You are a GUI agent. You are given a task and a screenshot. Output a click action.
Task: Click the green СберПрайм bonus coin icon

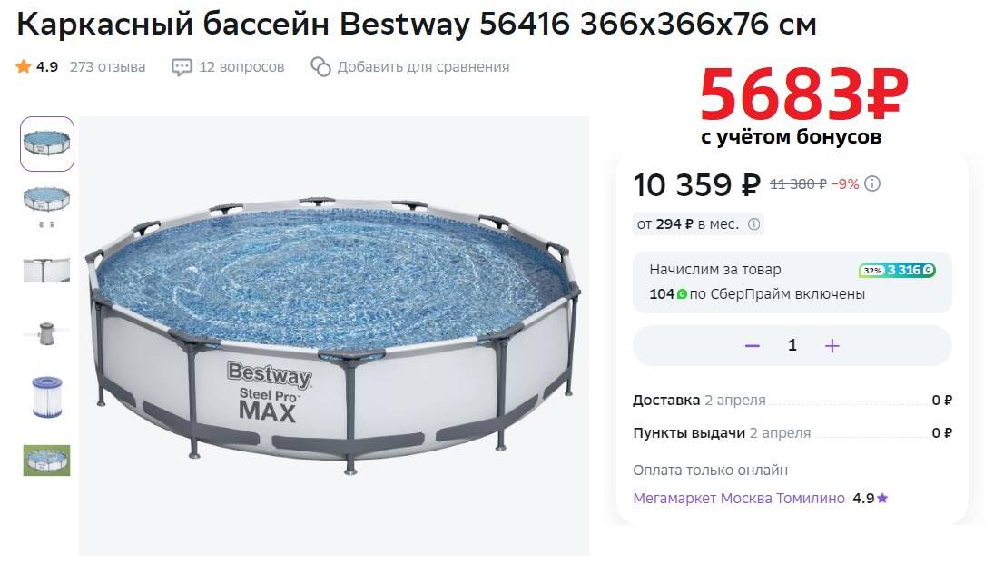(x=682, y=294)
